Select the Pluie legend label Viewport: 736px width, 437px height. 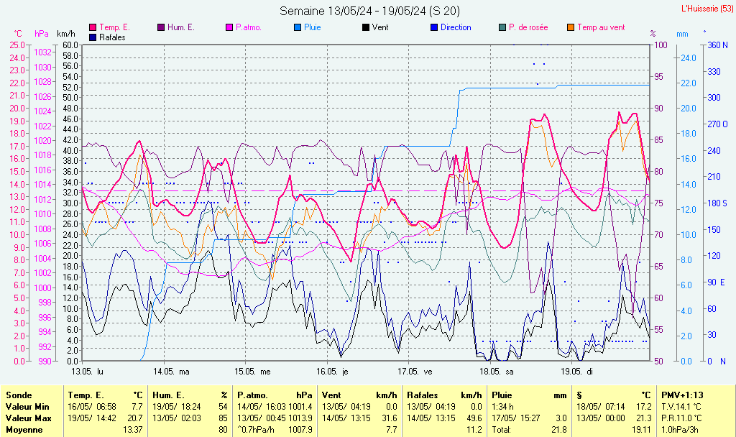[312, 28]
